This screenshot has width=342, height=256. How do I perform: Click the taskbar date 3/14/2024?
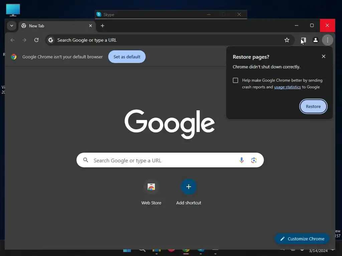318,251
